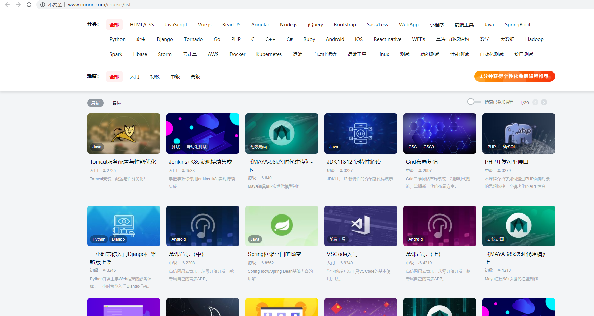Click the CSS3 tag on Grid thumbnail
This screenshot has width=594, height=316.
(429, 147)
